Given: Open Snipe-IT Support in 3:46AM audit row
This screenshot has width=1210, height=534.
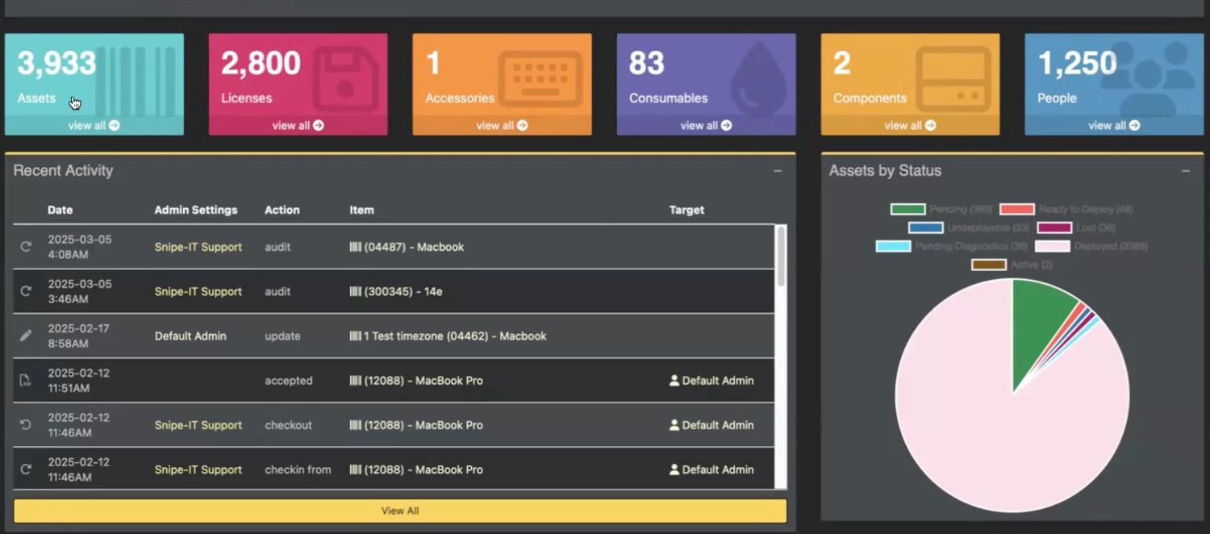Looking at the screenshot, I should point(198,291).
